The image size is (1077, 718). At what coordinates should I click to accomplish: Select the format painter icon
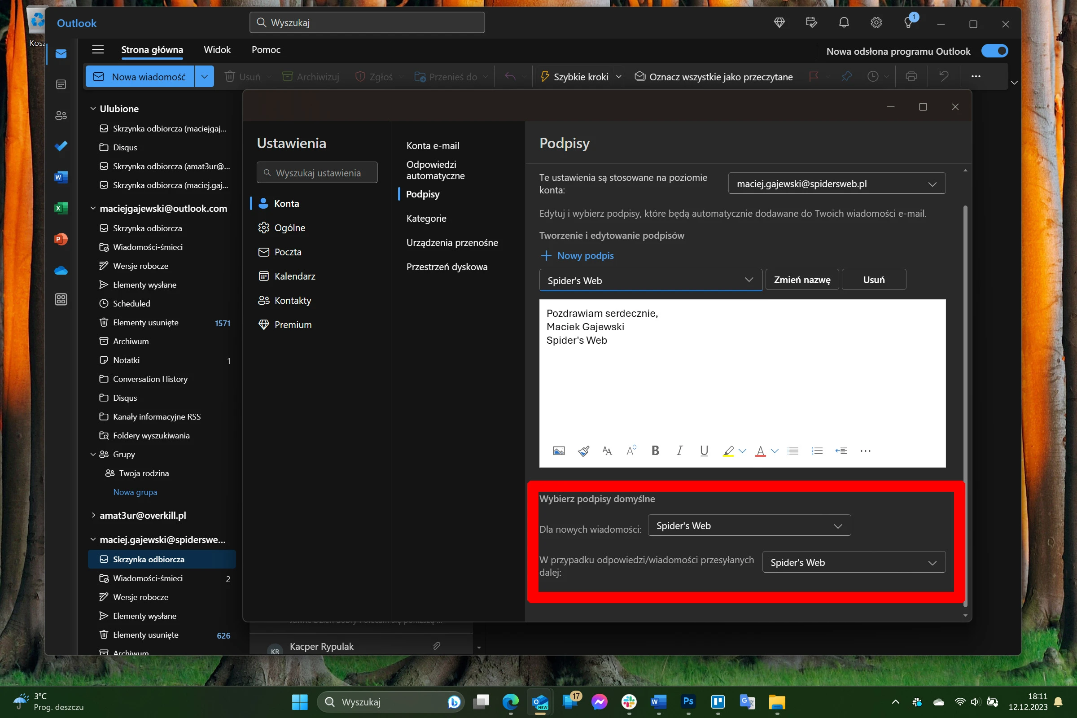click(x=583, y=451)
